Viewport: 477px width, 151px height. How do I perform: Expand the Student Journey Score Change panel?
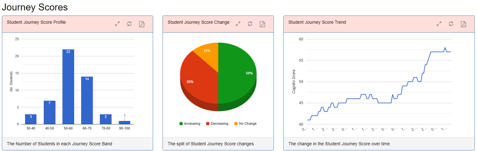[x=238, y=24]
